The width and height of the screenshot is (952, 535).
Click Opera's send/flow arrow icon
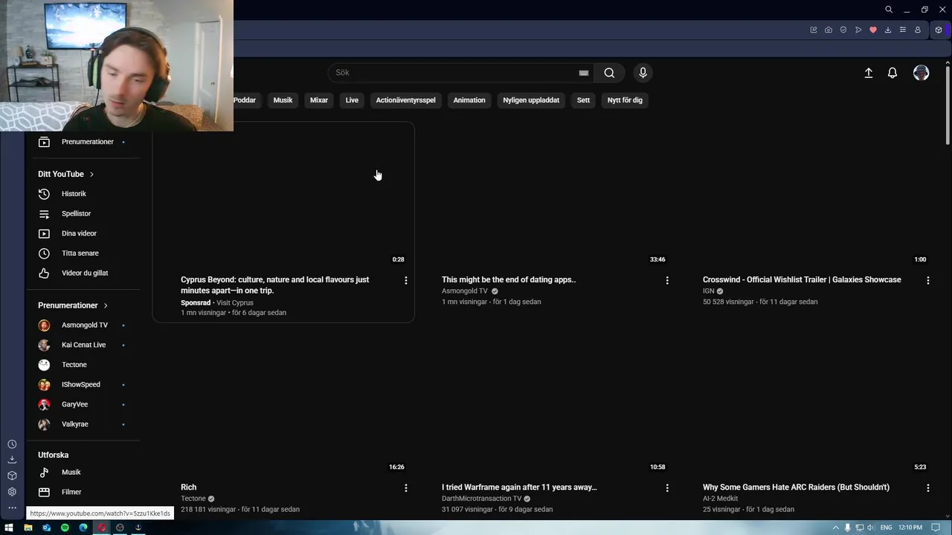click(858, 30)
